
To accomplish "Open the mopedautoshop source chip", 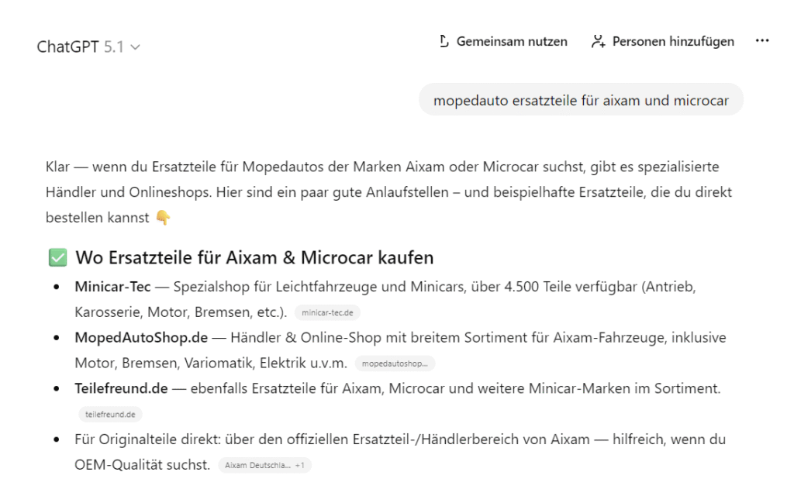I will coord(395,363).
